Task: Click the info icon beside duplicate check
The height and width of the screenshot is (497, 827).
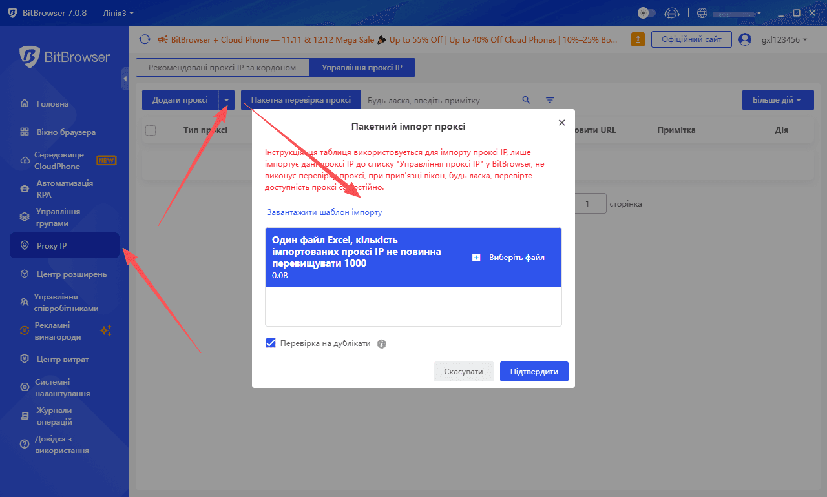Action: pyautogui.click(x=382, y=344)
